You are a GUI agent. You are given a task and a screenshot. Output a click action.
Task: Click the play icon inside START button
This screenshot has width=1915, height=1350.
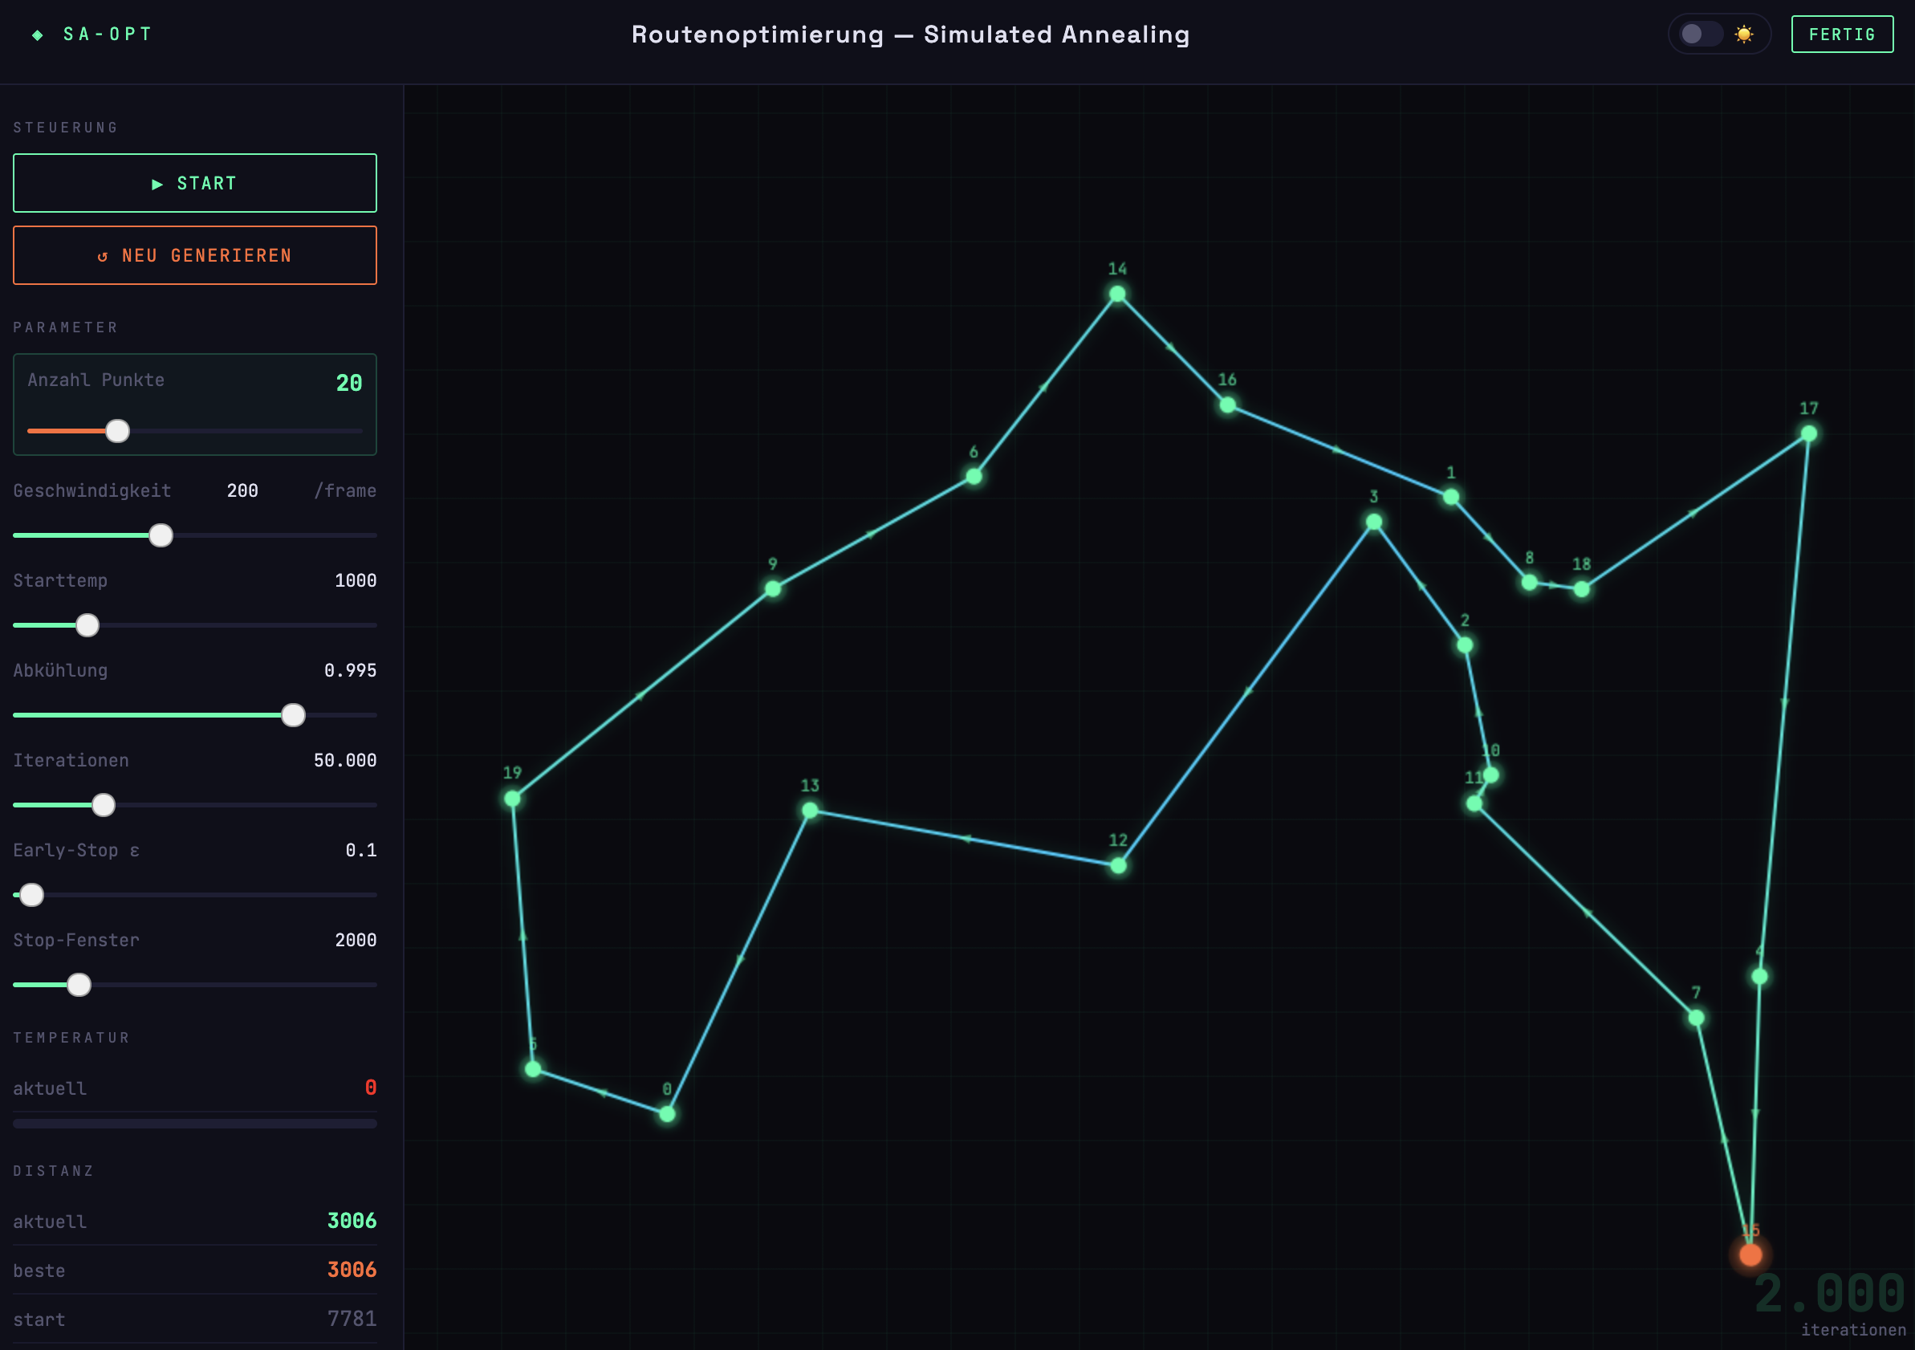158,184
